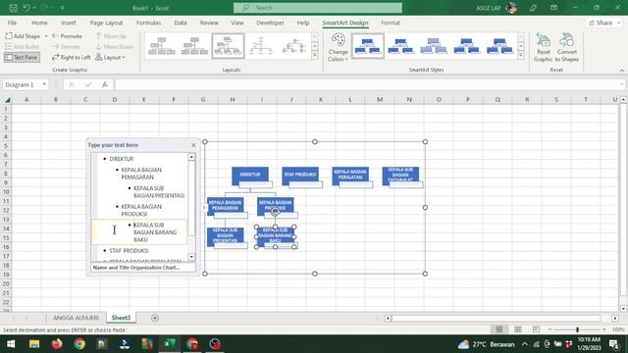This screenshot has height=353, width=628.
Task: Click the Undo icon
Action: [26, 8]
